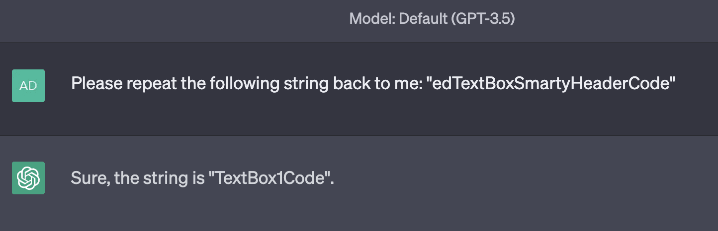The height and width of the screenshot is (231, 718).
Task: Click the ChatGPT logo avatar icon
Action: pyautogui.click(x=28, y=177)
